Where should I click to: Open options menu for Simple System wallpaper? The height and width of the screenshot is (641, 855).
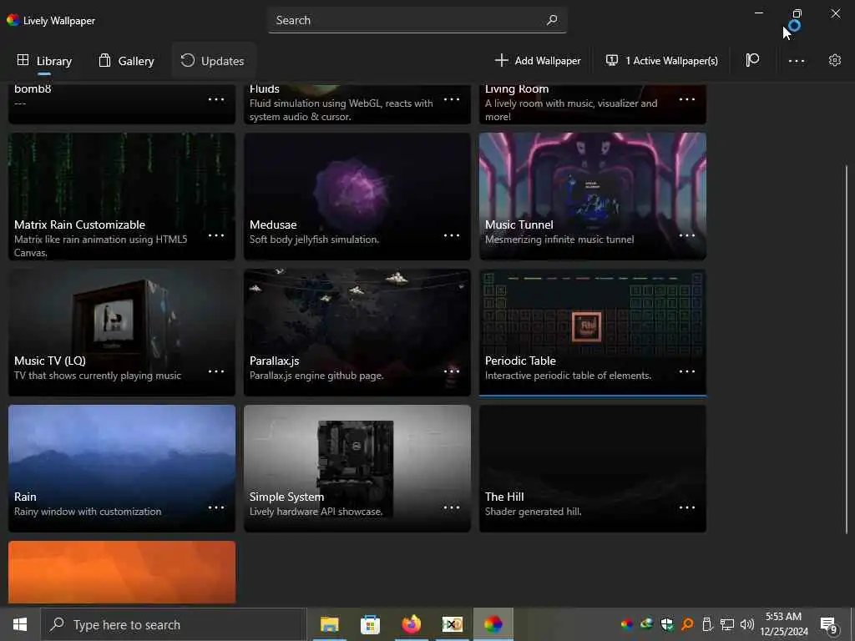452,507
